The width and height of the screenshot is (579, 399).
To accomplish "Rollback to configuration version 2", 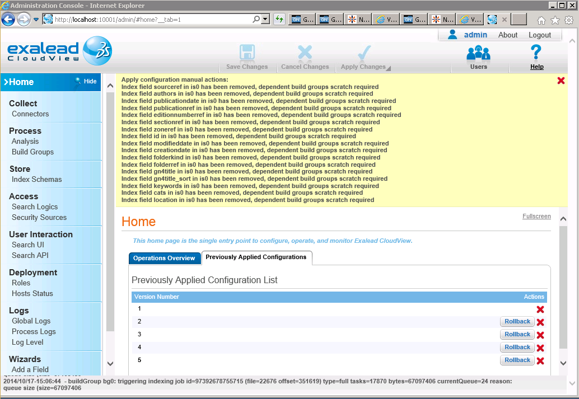I will pyautogui.click(x=517, y=321).
